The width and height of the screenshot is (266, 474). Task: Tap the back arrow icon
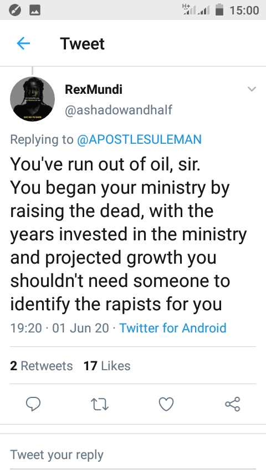pyautogui.click(x=23, y=43)
